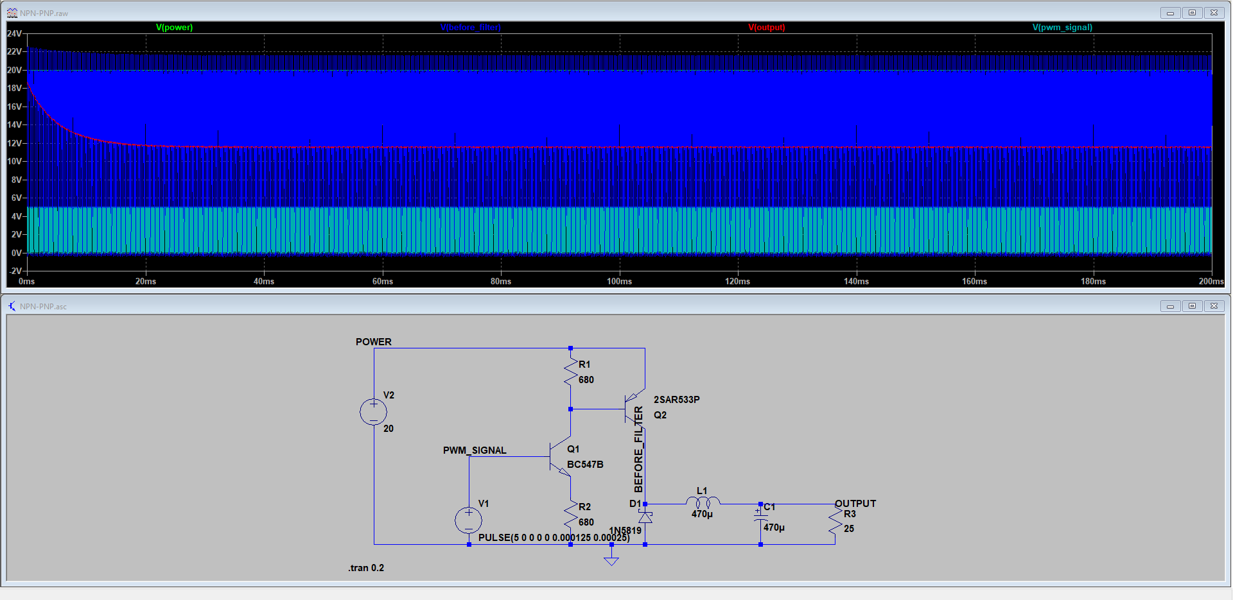
Task: Click the BEFORE_FILTER net label
Action: click(638, 449)
